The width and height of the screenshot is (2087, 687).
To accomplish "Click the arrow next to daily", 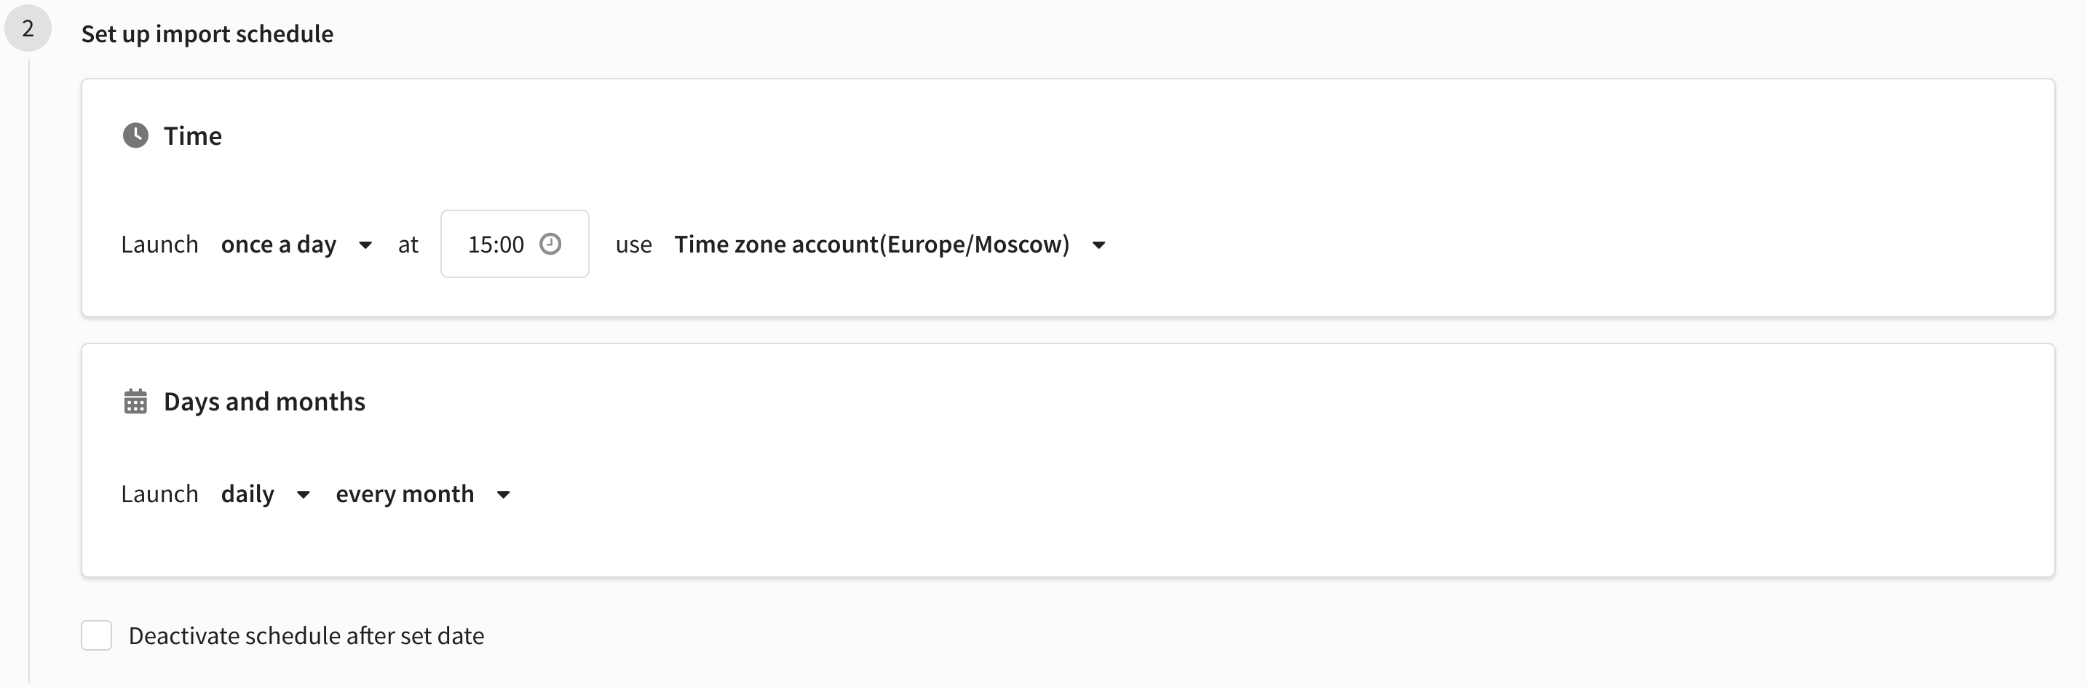I will [x=303, y=494].
